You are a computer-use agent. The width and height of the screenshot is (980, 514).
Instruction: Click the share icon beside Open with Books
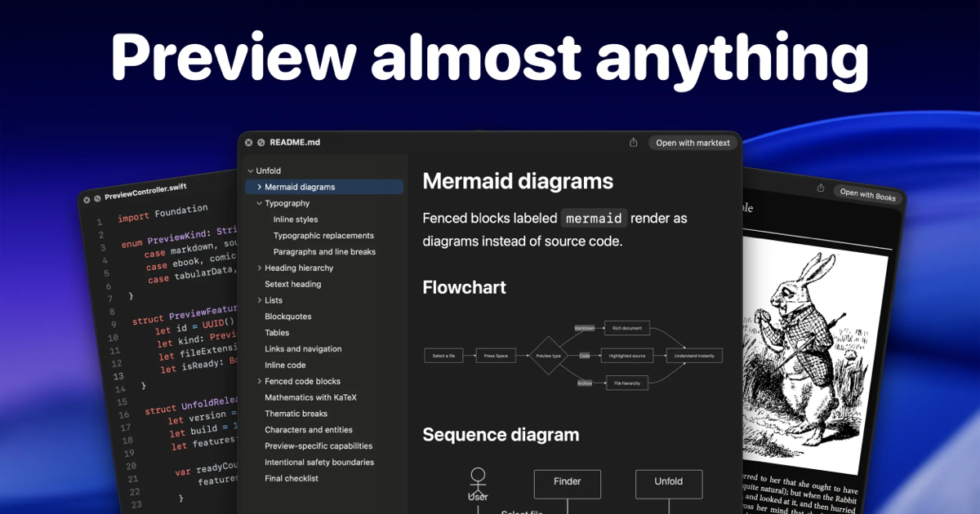click(821, 188)
